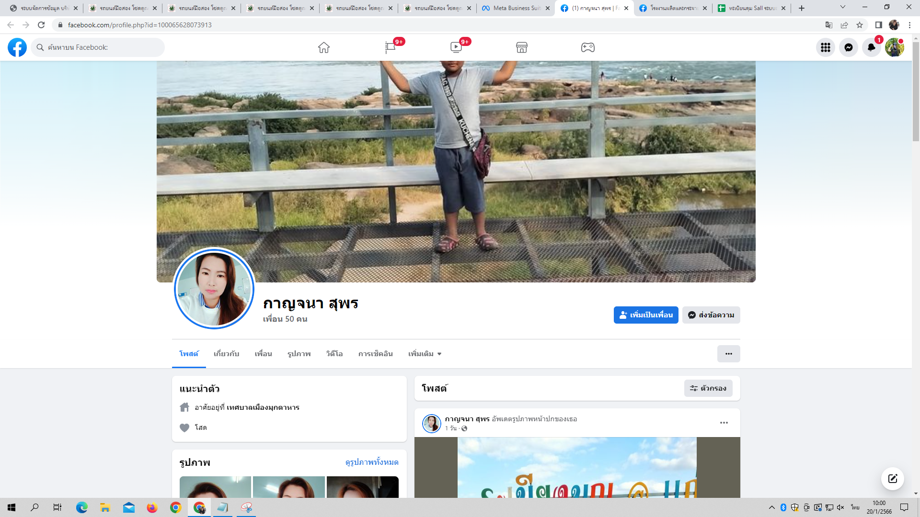Switch to the เกี่ยวกับ tab
This screenshot has height=517, width=920.
pos(226,354)
